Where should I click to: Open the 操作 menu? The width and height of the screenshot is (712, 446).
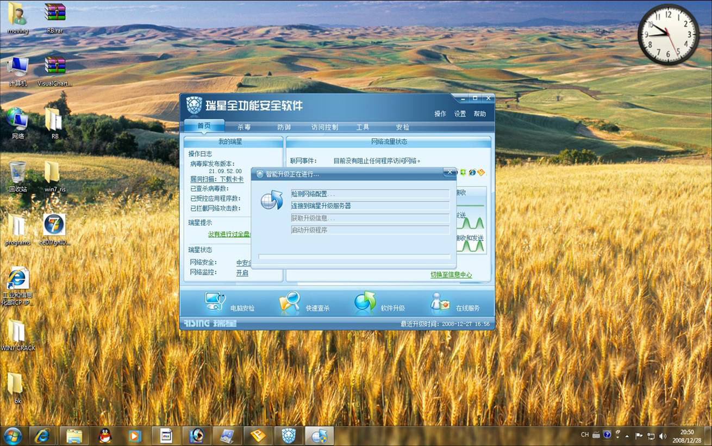(x=440, y=114)
